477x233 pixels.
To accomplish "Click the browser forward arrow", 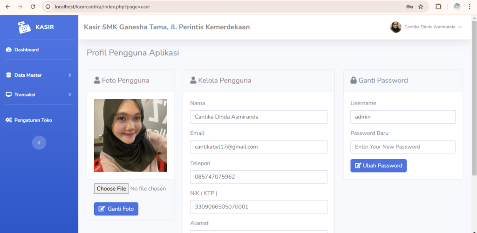I will [x=20, y=7].
